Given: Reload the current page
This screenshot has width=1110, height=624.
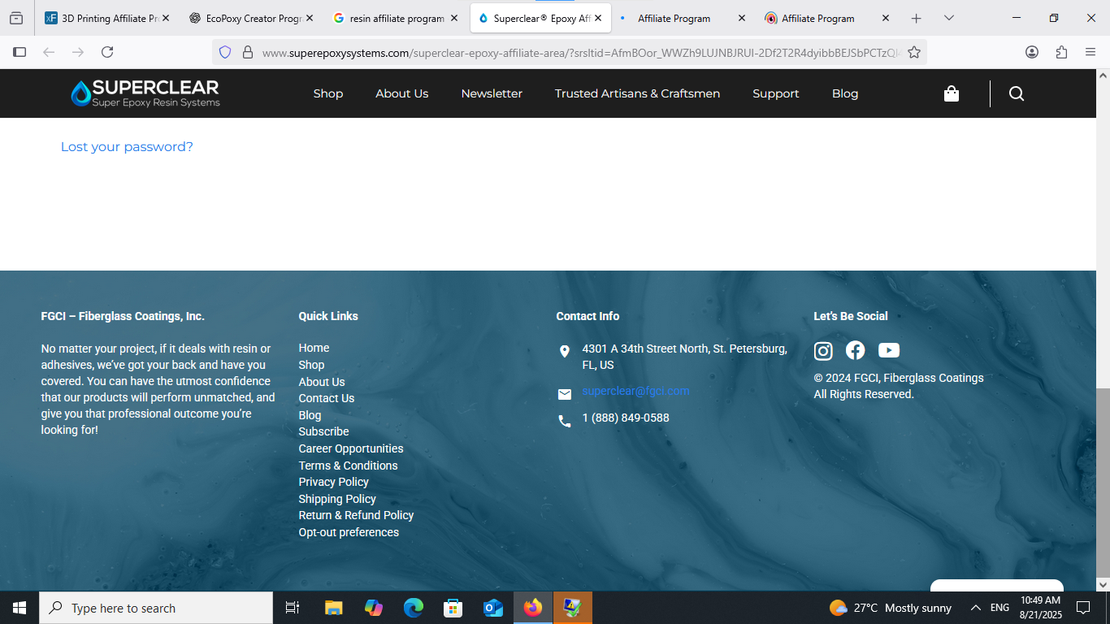Looking at the screenshot, I should click(107, 52).
